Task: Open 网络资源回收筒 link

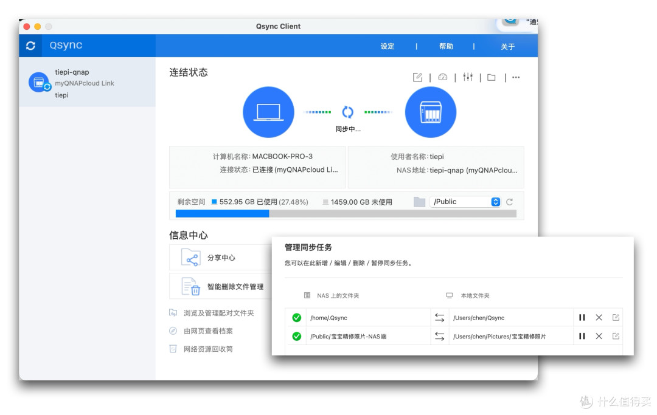Action: click(x=208, y=349)
